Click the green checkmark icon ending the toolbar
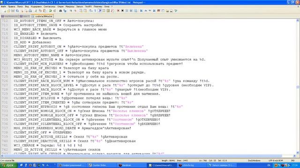The image size is (300, 168). click(176, 11)
